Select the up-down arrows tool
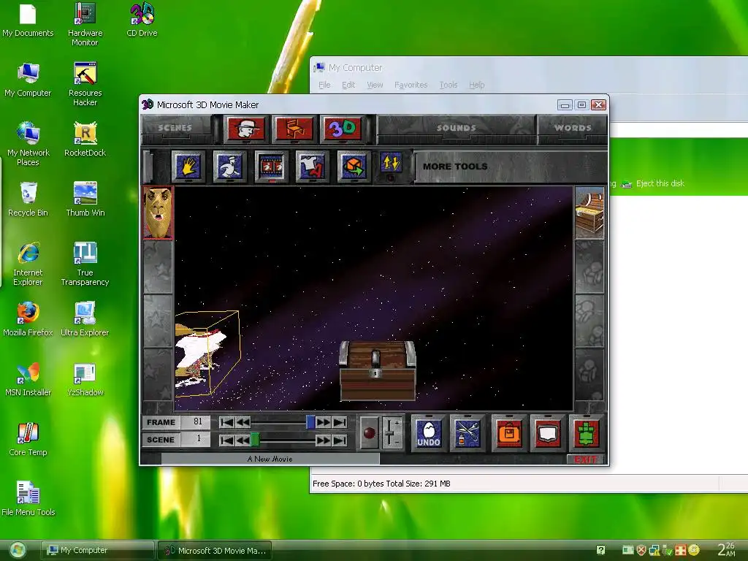Screen dimensions: 748x561 (391, 163)
